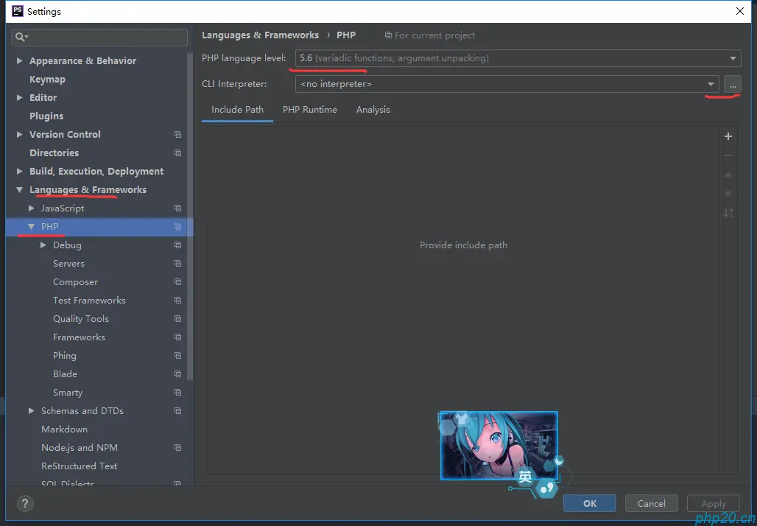Image resolution: width=757 pixels, height=526 pixels.
Task: Expand the Version Control section
Action: click(x=20, y=134)
